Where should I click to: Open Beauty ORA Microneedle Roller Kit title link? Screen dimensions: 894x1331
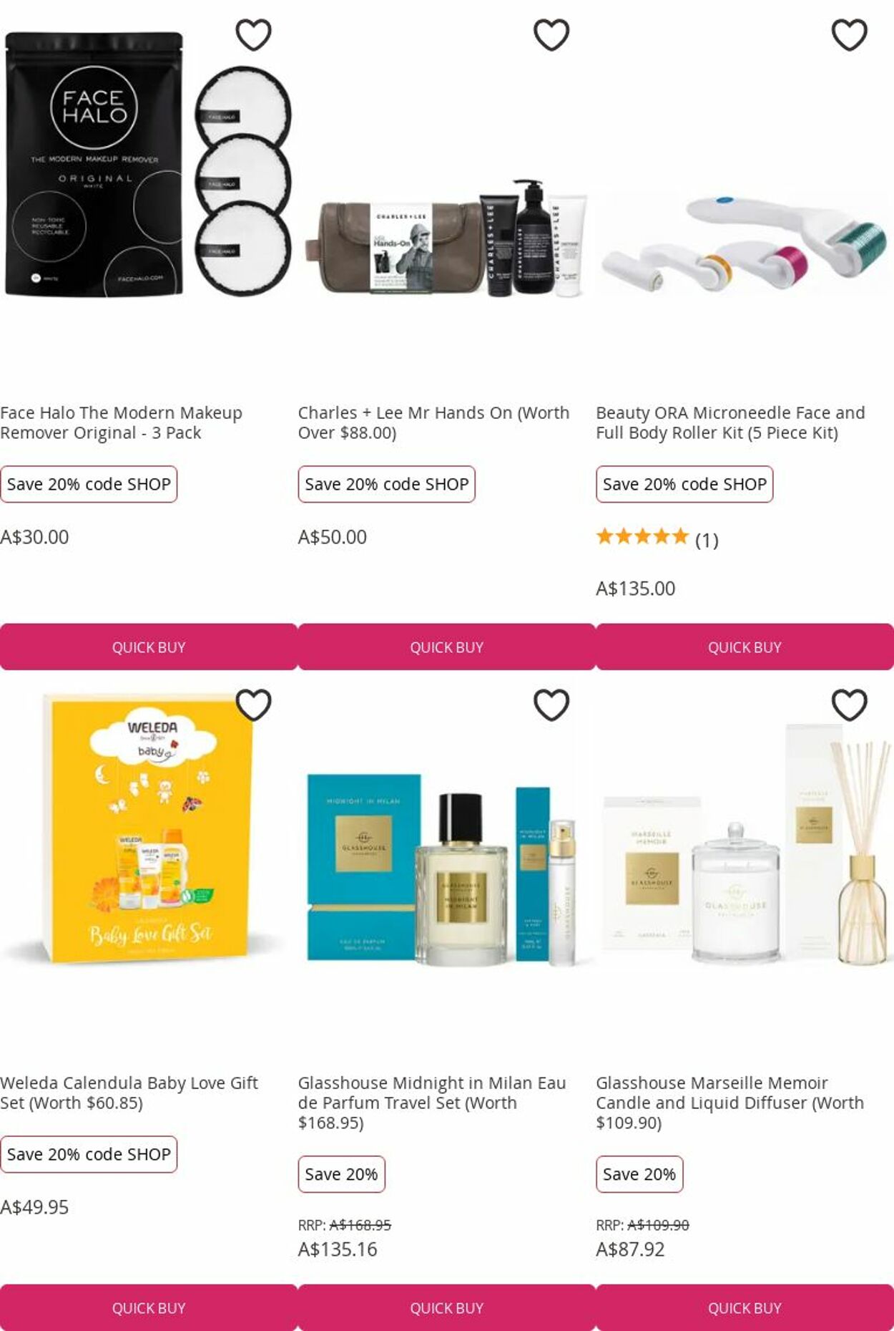click(730, 422)
